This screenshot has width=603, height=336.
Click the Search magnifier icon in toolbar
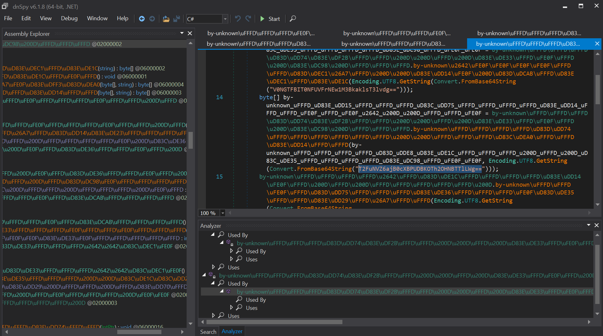pyautogui.click(x=293, y=19)
